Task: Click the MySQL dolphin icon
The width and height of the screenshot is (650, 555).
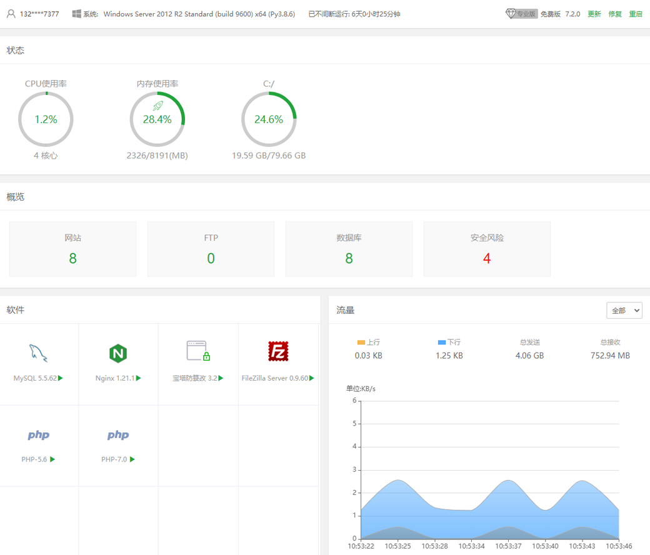Action: tap(39, 353)
